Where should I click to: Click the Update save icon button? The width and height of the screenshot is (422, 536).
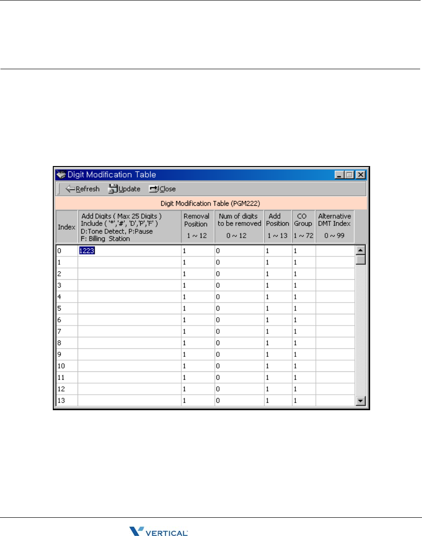[124, 188]
